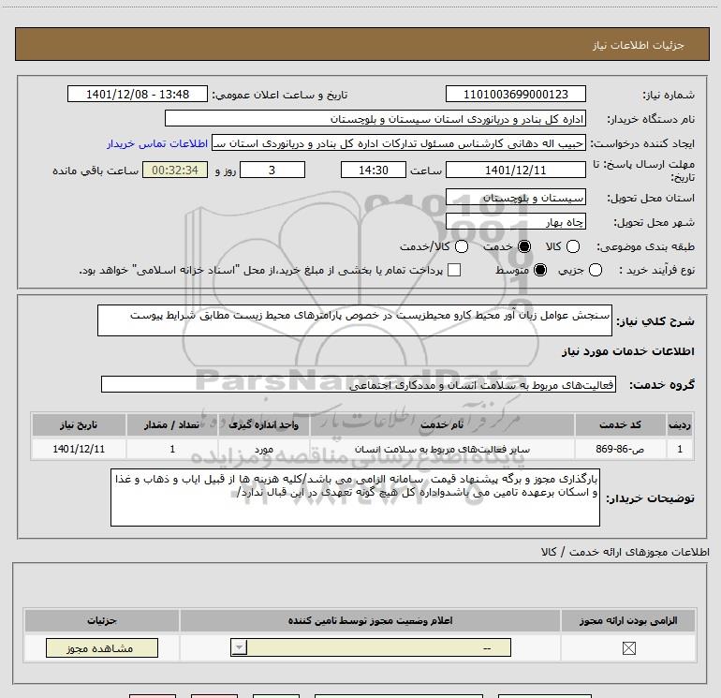Screen dimensions: 721x698
Task: Select the کالا/خدمت radio option
Action: 462,246
